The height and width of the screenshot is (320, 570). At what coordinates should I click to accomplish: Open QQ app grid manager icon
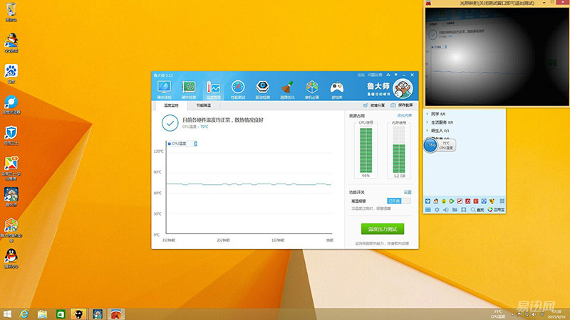[502, 201]
